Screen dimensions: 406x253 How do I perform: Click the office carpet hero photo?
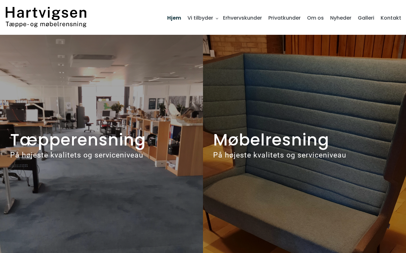click(101, 144)
